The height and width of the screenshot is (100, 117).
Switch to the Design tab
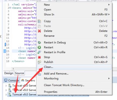click(9, 73)
